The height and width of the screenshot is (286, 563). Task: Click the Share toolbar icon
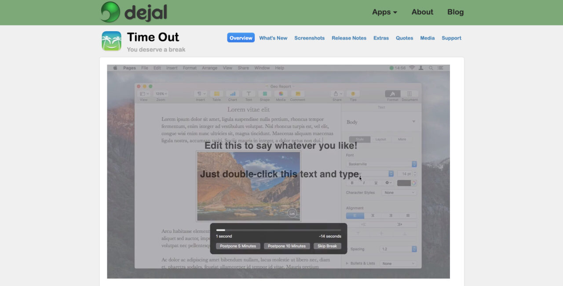tap(337, 94)
